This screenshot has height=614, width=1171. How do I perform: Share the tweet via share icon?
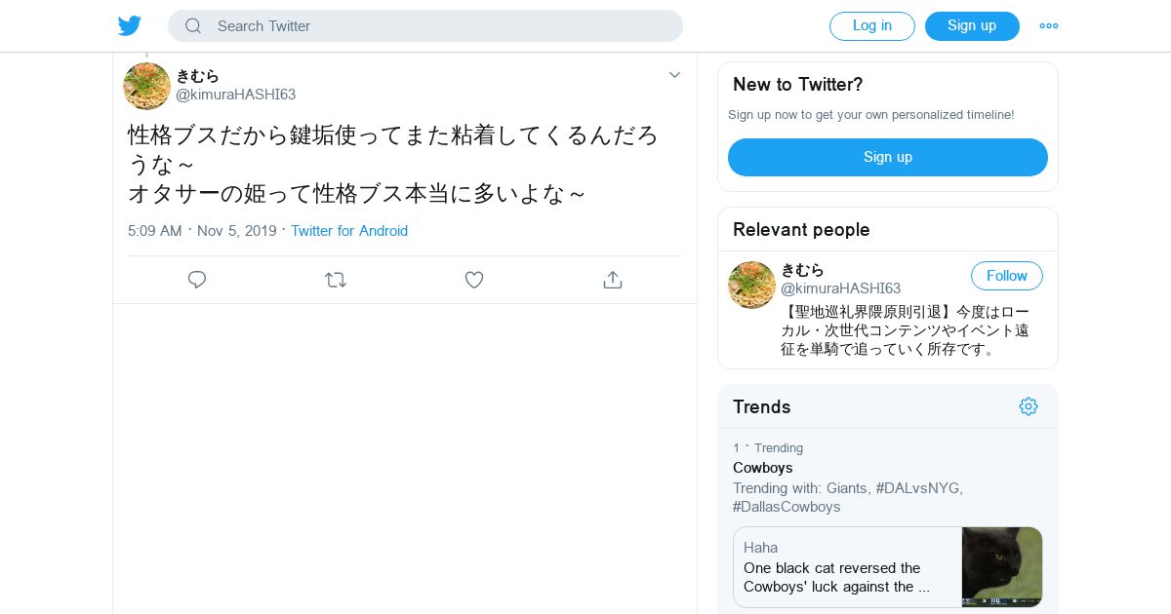(x=613, y=280)
